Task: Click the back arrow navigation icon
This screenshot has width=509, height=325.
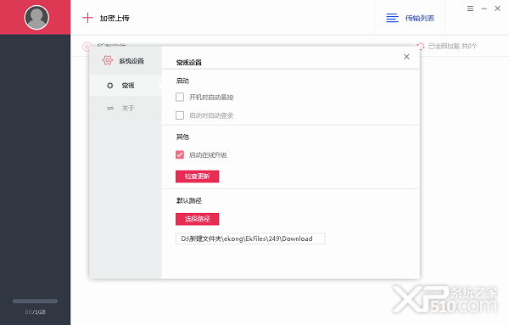Action: click(x=87, y=47)
